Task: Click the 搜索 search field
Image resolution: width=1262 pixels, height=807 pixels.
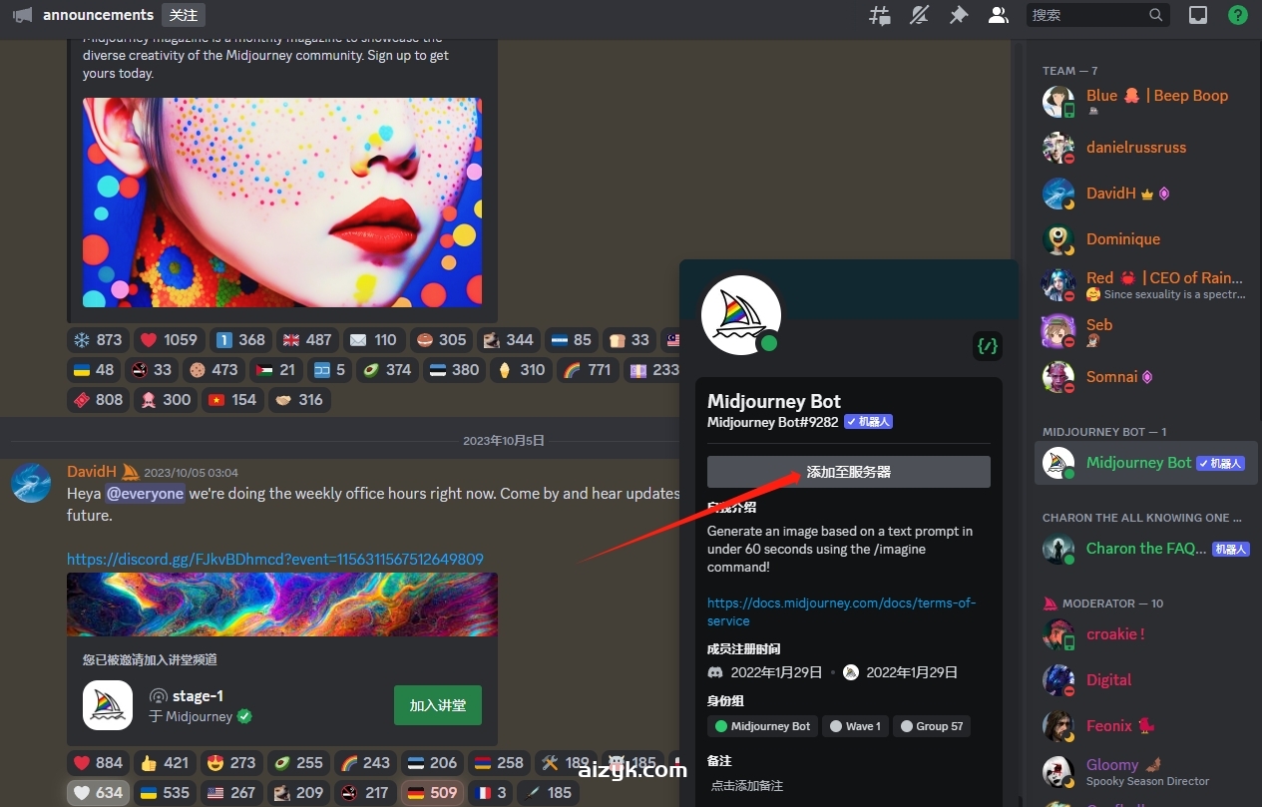Action: click(1087, 15)
